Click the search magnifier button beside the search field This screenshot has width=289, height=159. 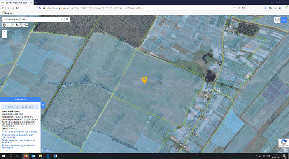tap(67, 19)
